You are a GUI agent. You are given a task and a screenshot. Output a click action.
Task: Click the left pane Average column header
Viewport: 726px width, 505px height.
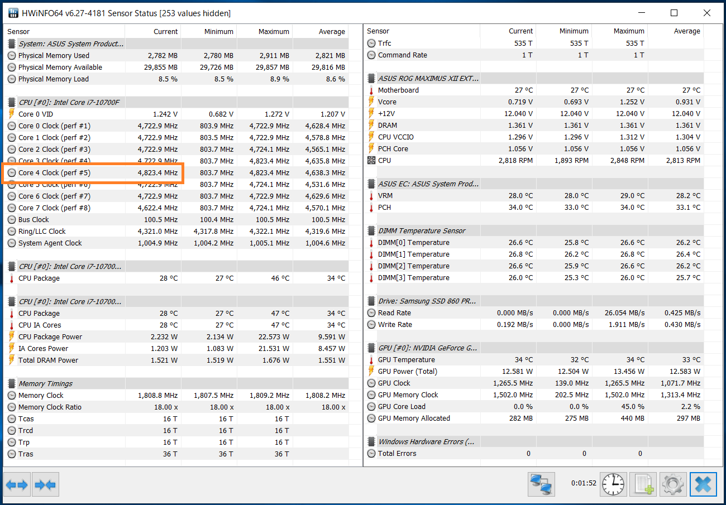[x=321, y=31]
